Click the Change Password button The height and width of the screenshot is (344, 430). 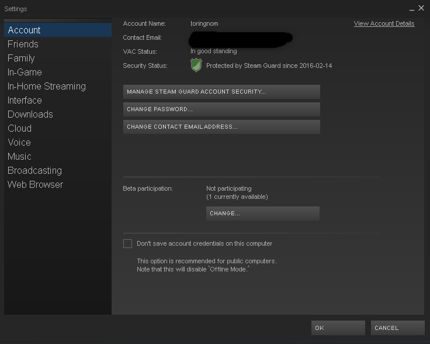pyautogui.click(x=221, y=109)
